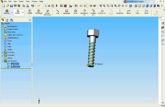Image resolution: width=165 pixels, height=107 pixels.
Task: Expand the Solid Bodies(1) node
Action: coord(2,38)
